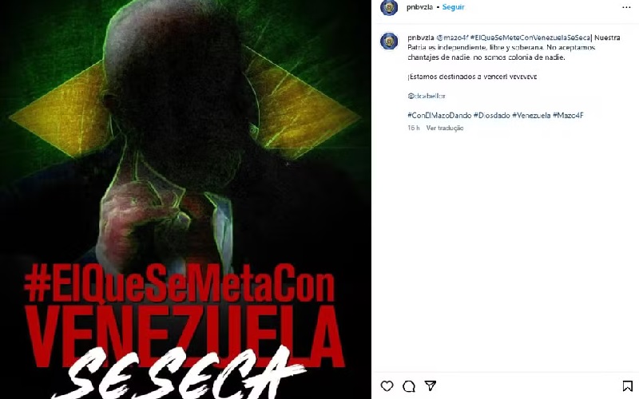Open the pnbvzla username in the caption
The height and width of the screenshot is (399, 639).
[x=421, y=38]
